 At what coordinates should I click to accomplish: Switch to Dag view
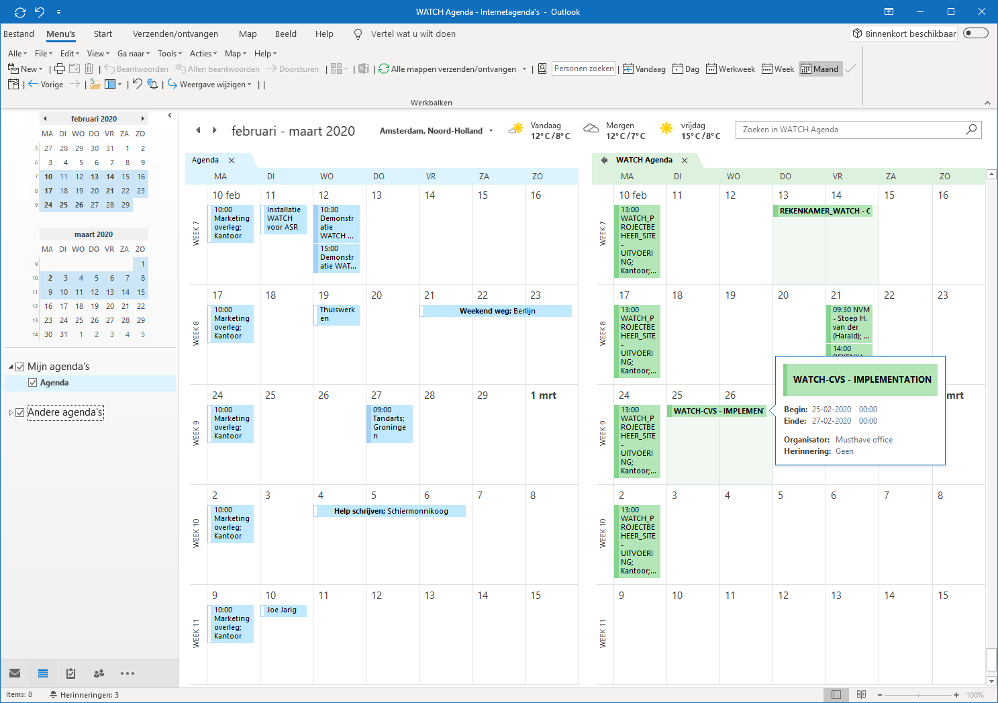pyautogui.click(x=686, y=68)
